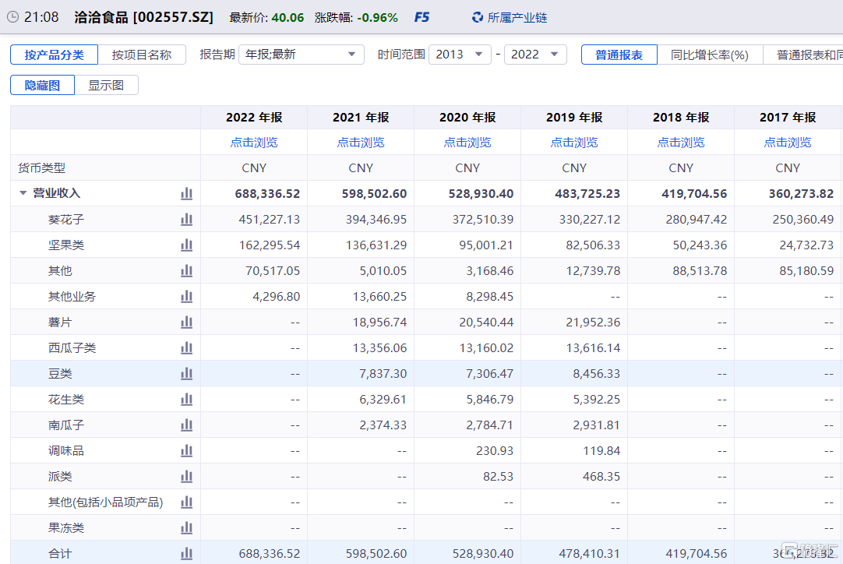Screen dimensions: 843x564
Task: Open 点击浏览 link under 2020 年报
Action: 467,143
